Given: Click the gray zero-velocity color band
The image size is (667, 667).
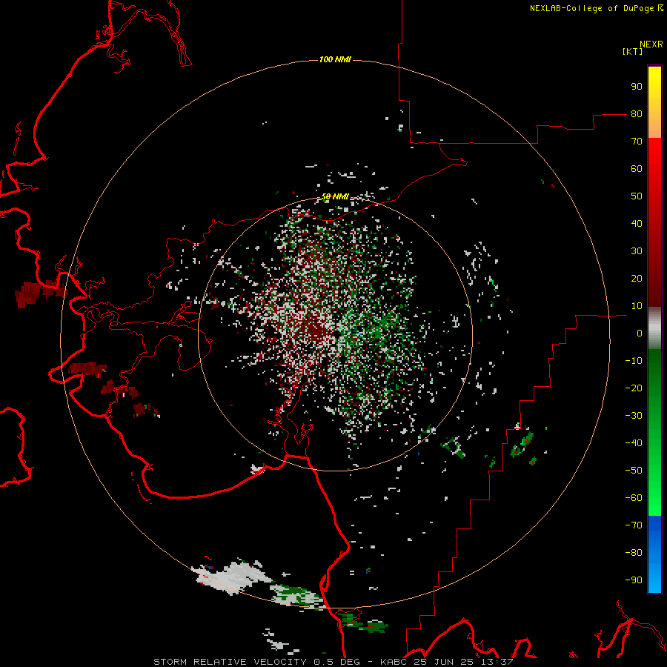Looking at the screenshot, I should coord(654,328).
